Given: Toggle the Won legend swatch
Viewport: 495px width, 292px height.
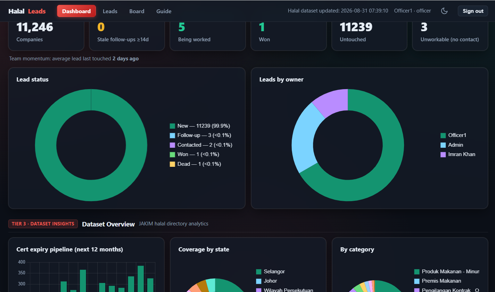Looking at the screenshot, I should tap(172, 155).
